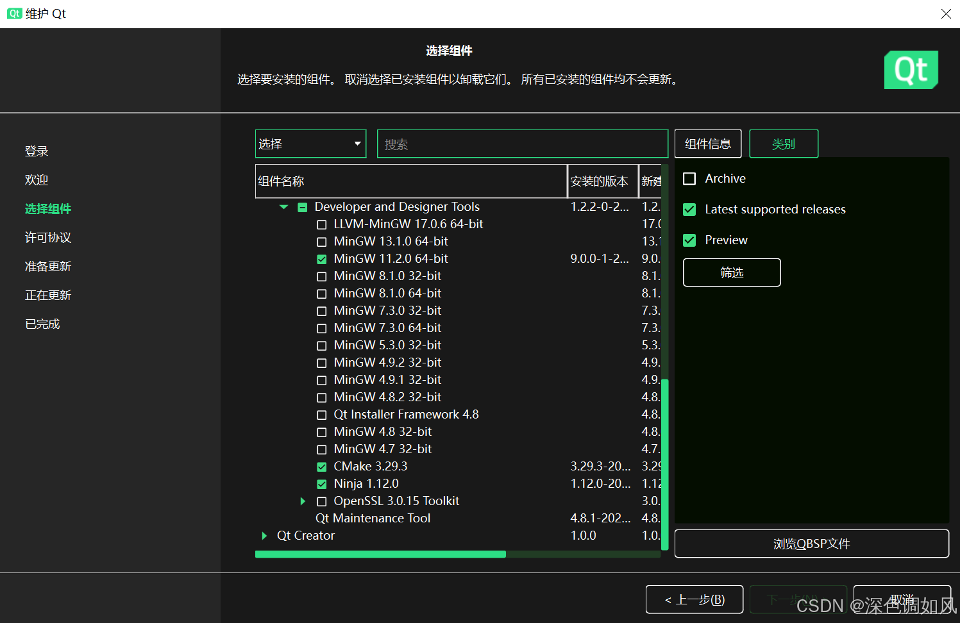Image resolution: width=960 pixels, height=623 pixels.
Task: Click sidebar step 许可协议
Action: coord(48,238)
